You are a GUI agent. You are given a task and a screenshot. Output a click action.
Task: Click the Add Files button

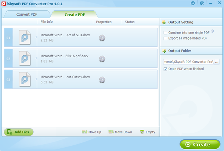(x=19, y=132)
